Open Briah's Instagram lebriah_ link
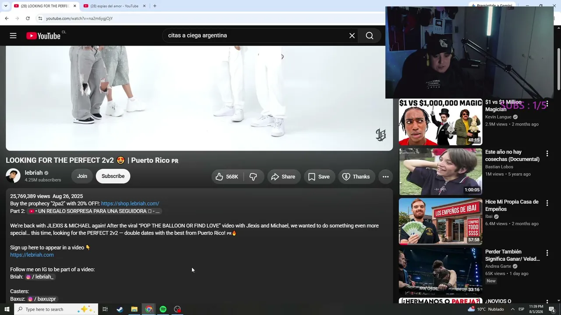561x315 pixels. coord(40,277)
